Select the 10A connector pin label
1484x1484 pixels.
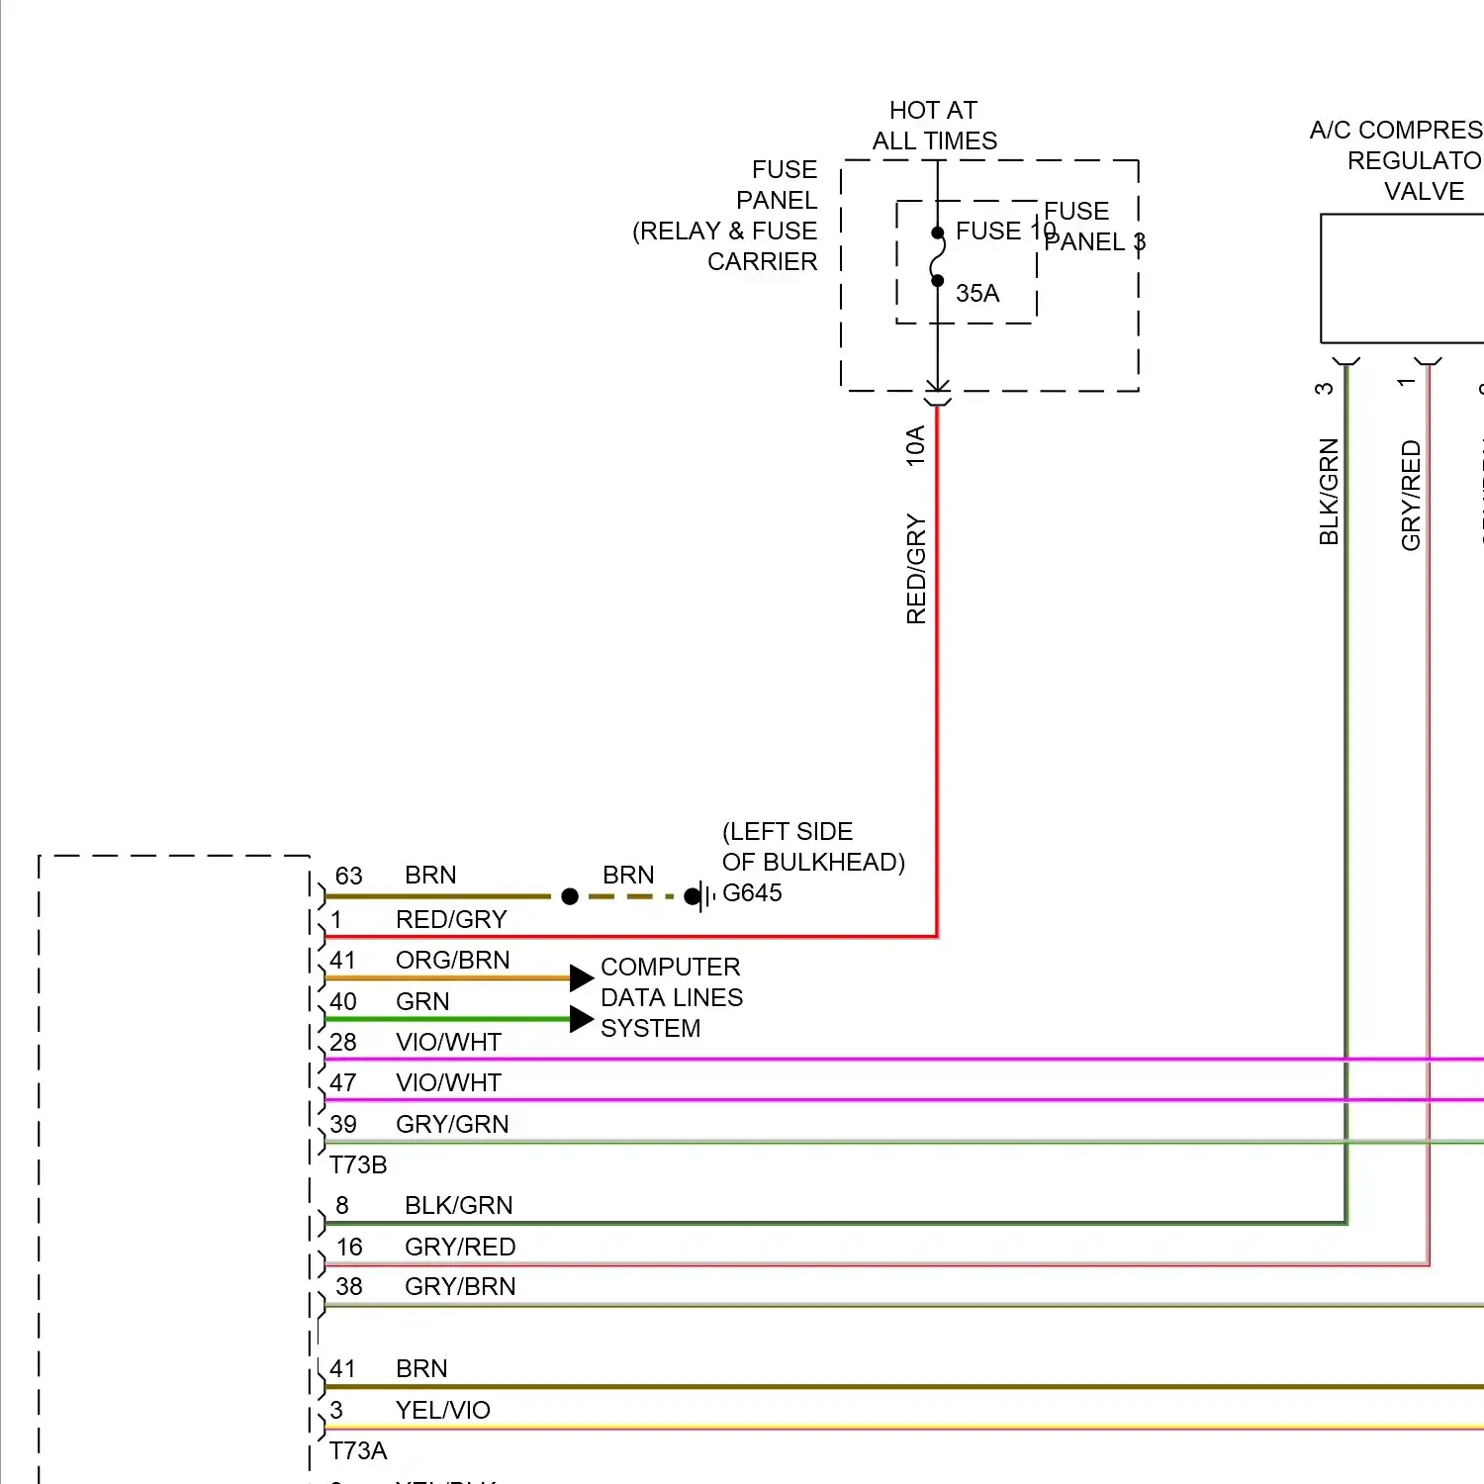tap(916, 446)
